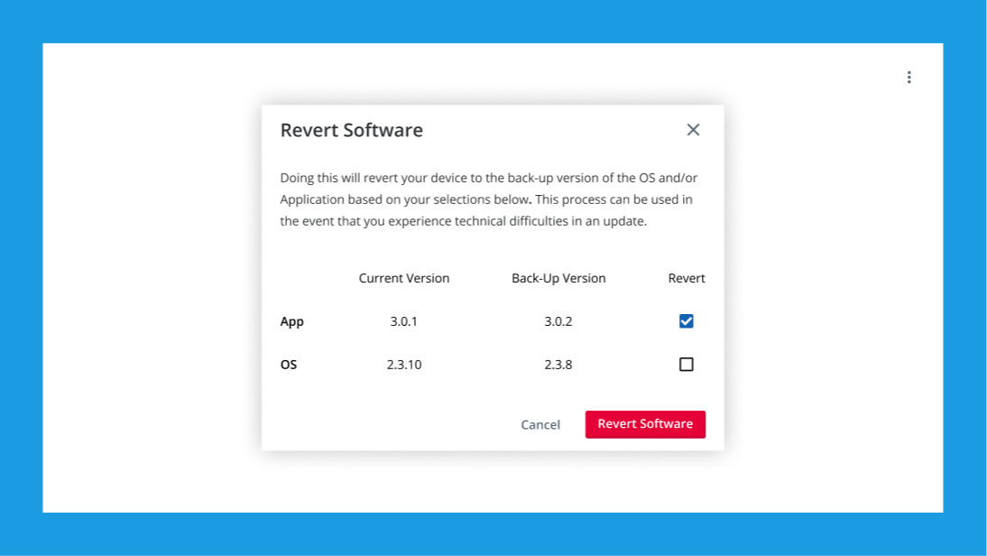Confirm with the red Revert Software button
Screen dimensions: 987x556
point(645,423)
